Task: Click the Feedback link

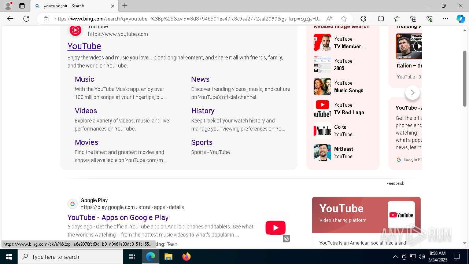Action: point(395,183)
